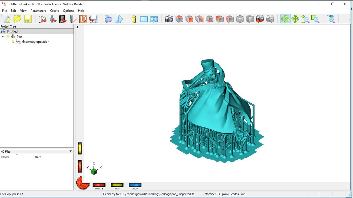Click the New project star icon

point(7,19)
